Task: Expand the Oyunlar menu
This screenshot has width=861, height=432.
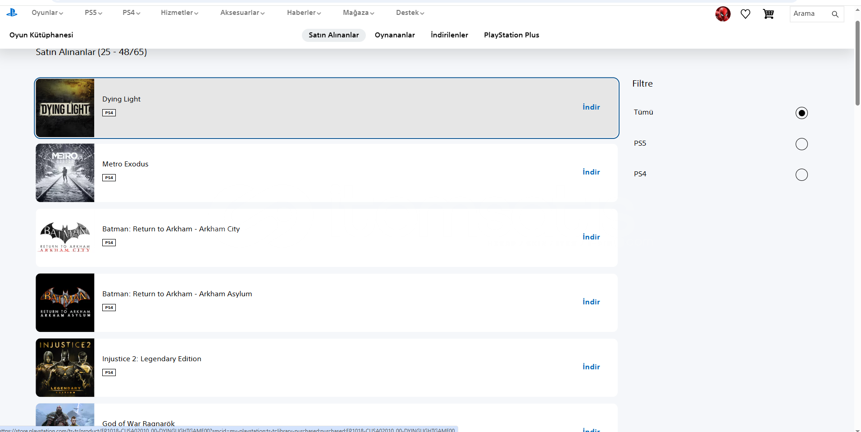Action: [47, 13]
